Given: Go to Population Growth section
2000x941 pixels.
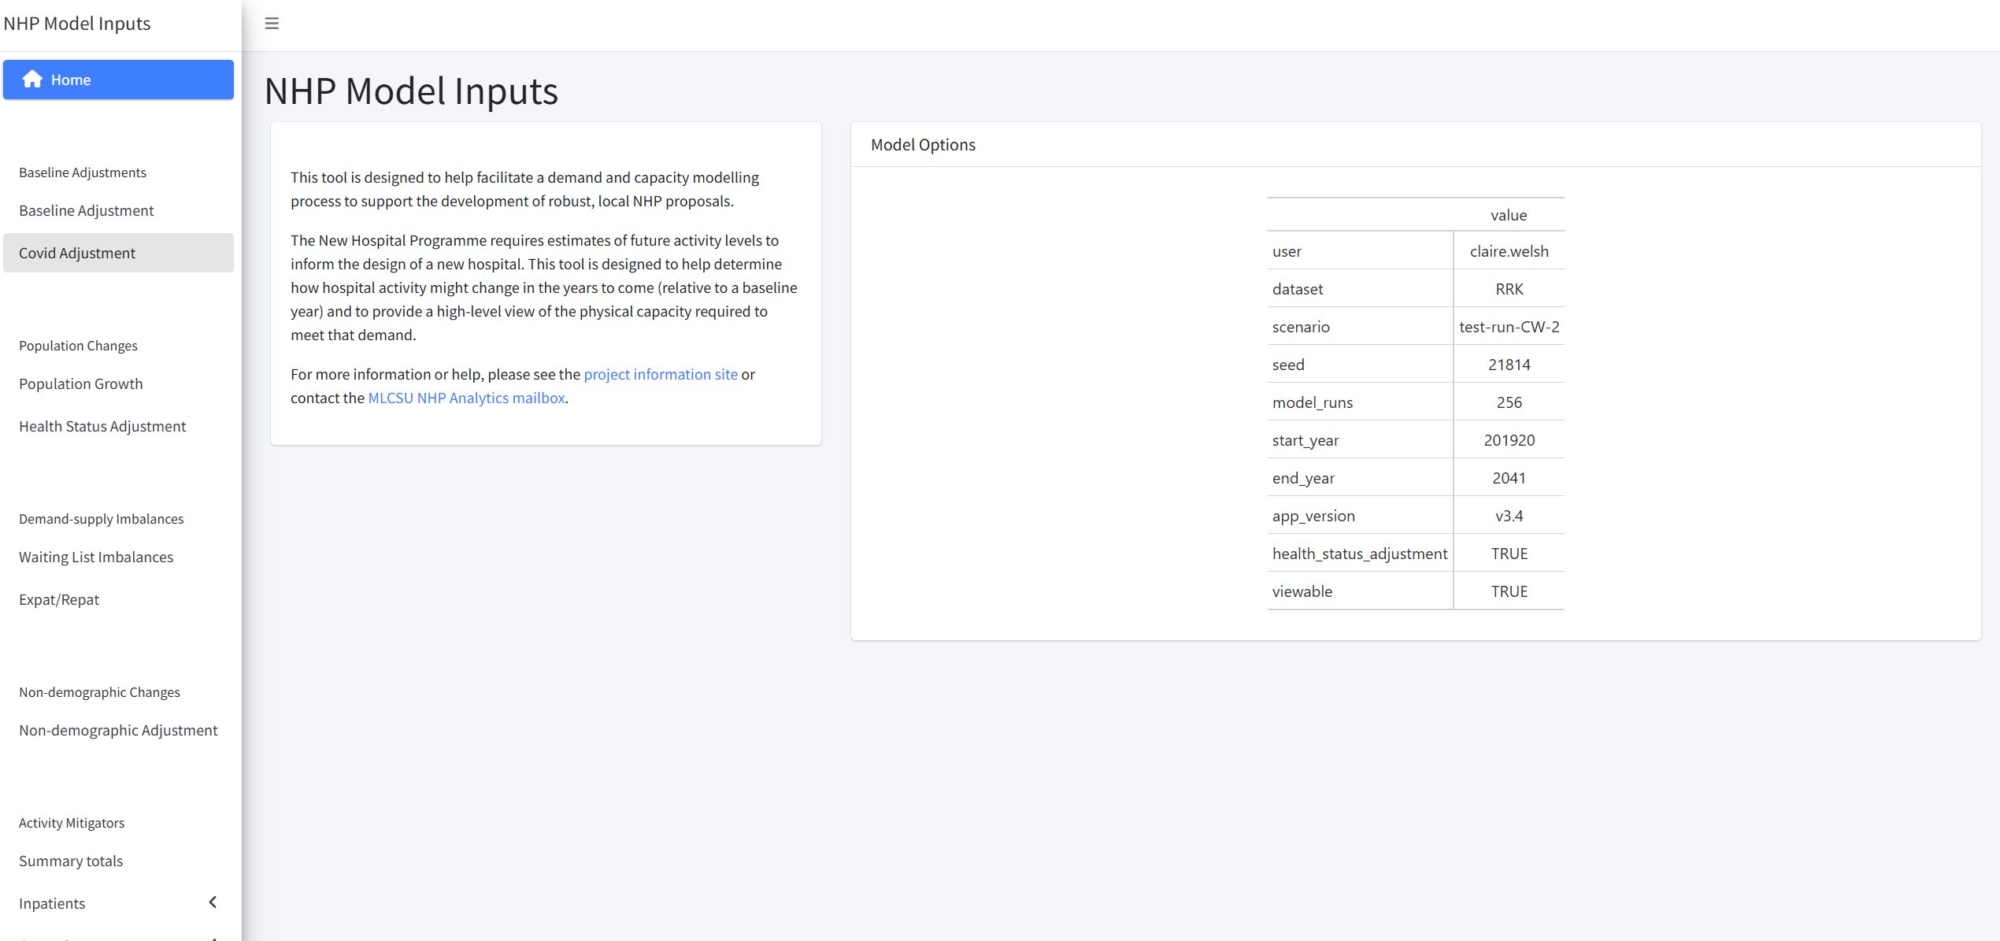Looking at the screenshot, I should click(x=80, y=383).
